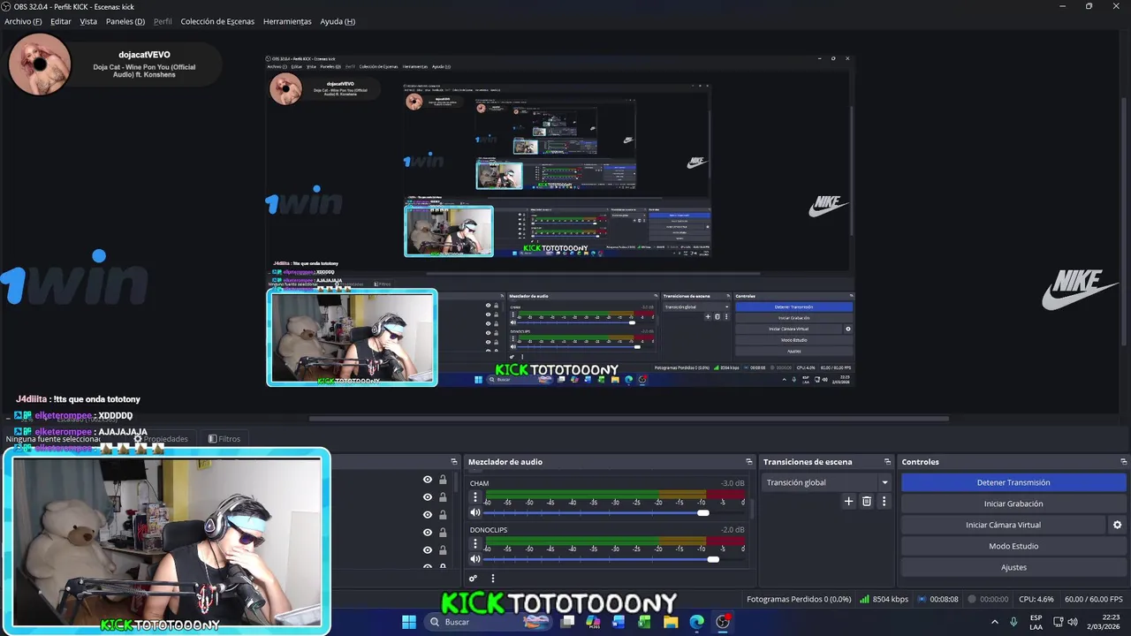Click the CPU: 4.6% status text

pyautogui.click(x=1036, y=599)
